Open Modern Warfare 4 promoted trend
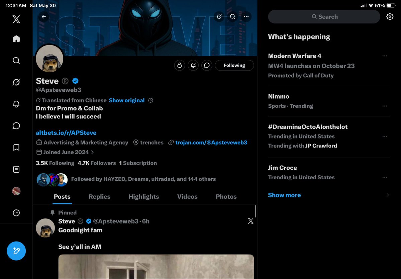The height and width of the screenshot is (279, 401). tap(329, 66)
